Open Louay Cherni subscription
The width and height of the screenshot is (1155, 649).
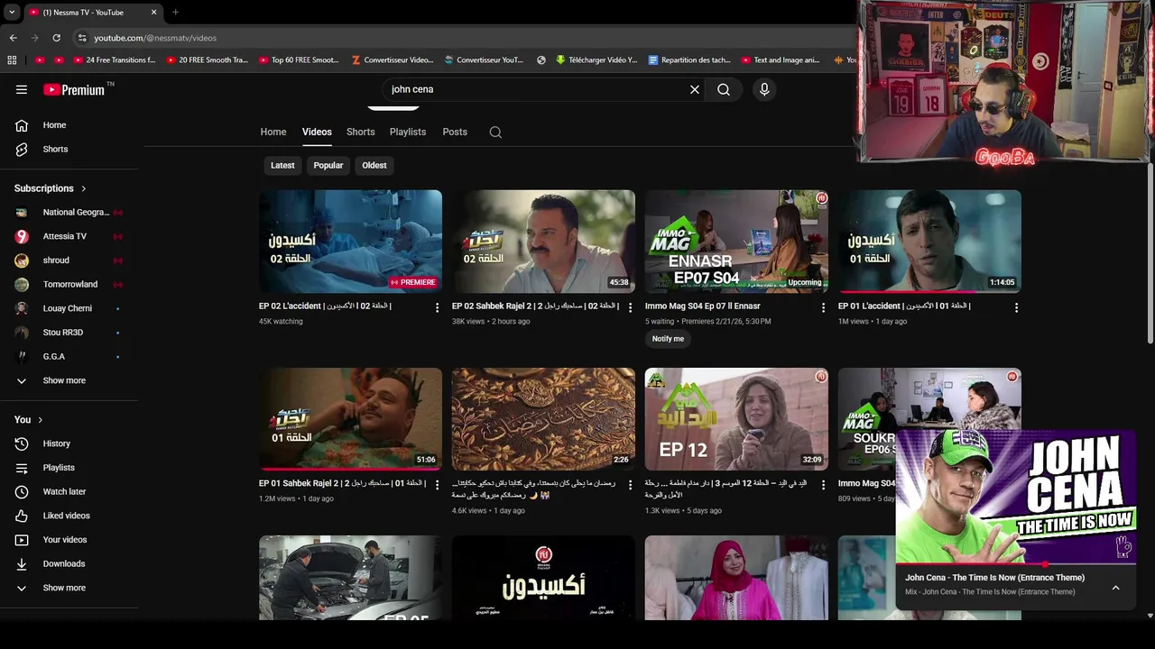[x=69, y=308]
